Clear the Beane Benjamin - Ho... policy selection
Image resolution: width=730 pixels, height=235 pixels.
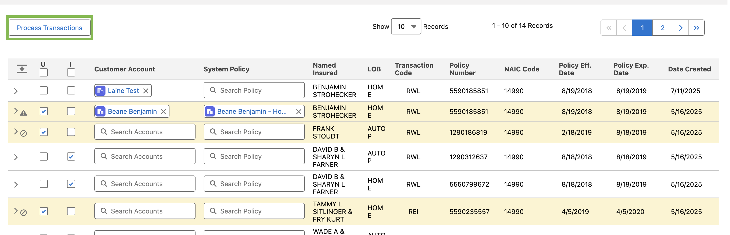(x=299, y=112)
